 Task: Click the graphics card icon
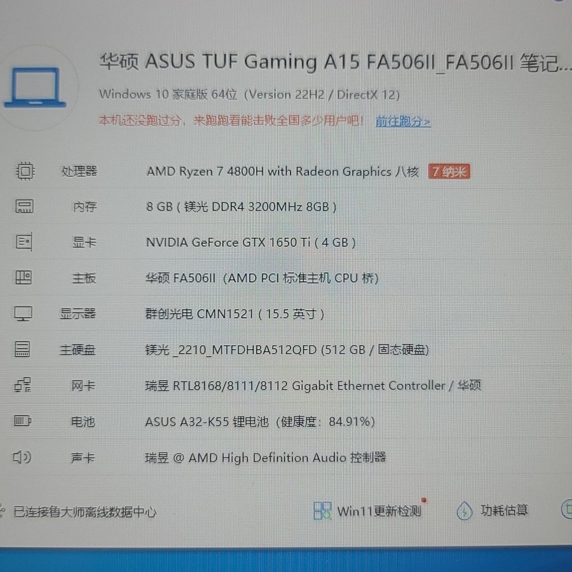[x=24, y=242]
